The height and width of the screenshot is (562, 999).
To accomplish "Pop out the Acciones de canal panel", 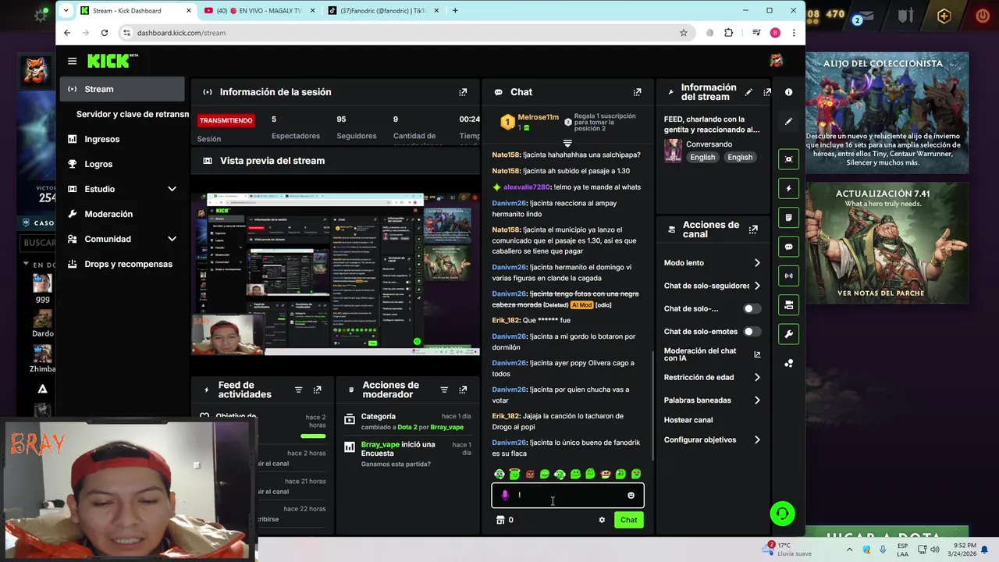I will point(753,229).
